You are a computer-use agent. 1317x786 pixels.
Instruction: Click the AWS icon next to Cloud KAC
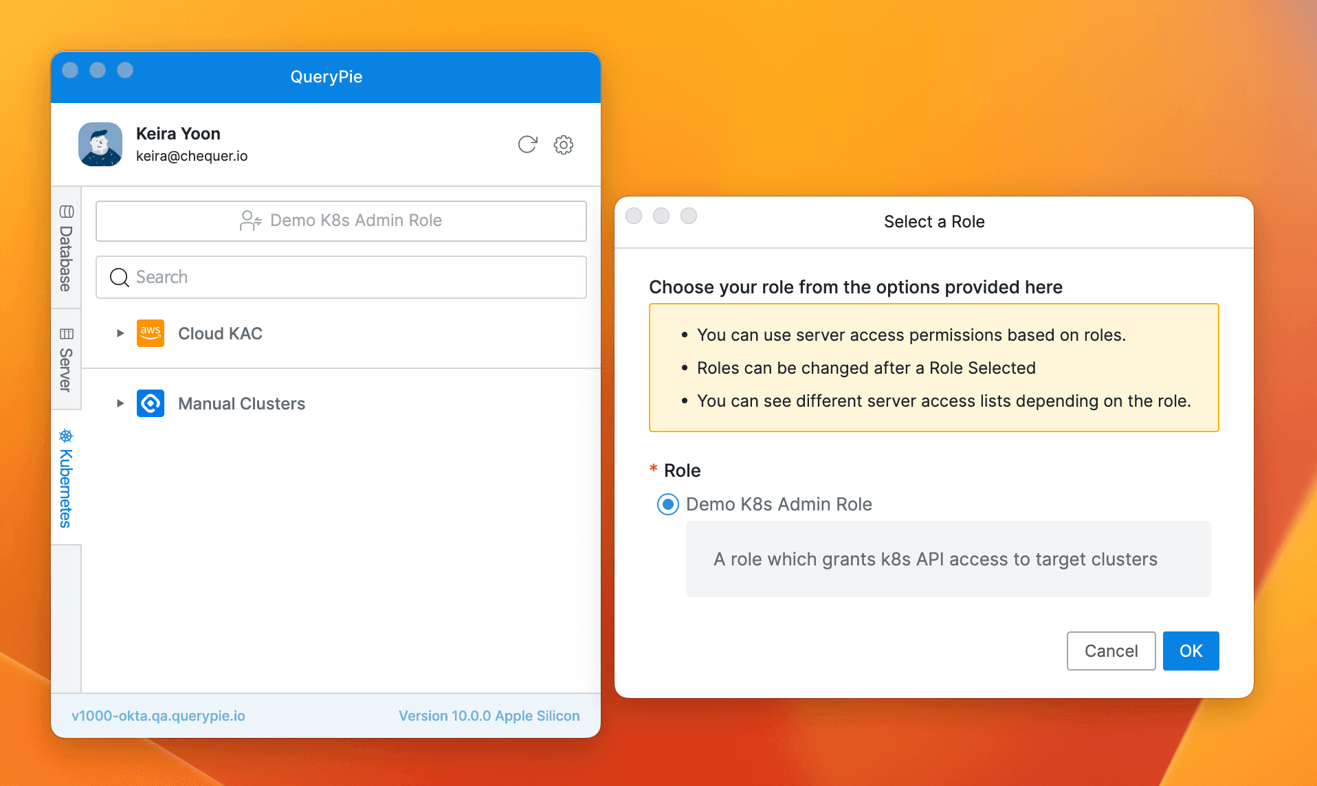click(x=150, y=333)
